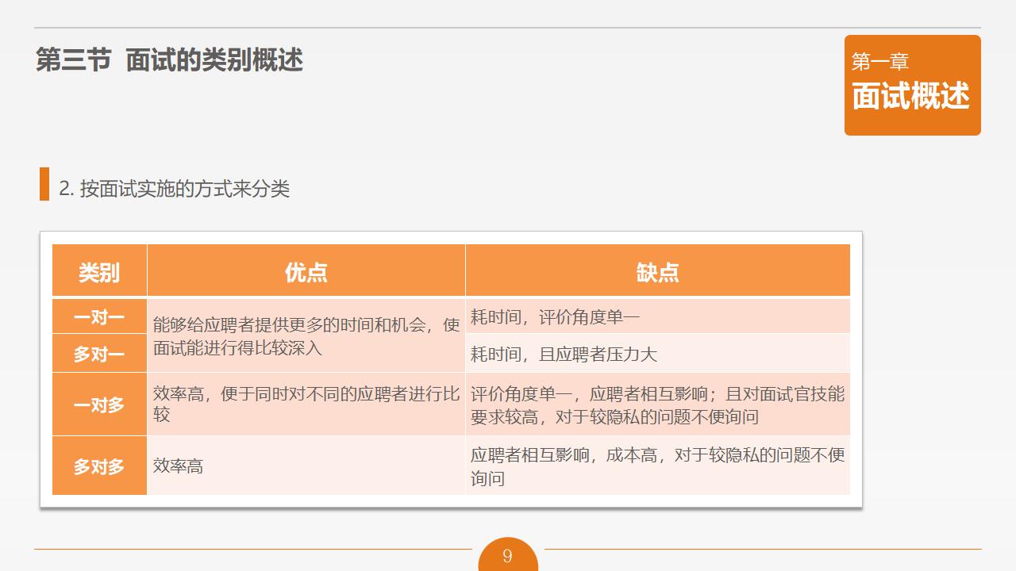Click the cell 应聘者相互影响，成本高
Image resolution: width=1016 pixels, height=571 pixels.
[658, 466]
